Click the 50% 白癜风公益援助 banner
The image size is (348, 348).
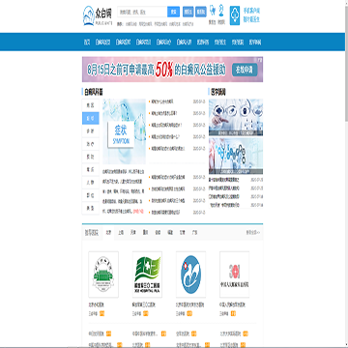(x=172, y=70)
